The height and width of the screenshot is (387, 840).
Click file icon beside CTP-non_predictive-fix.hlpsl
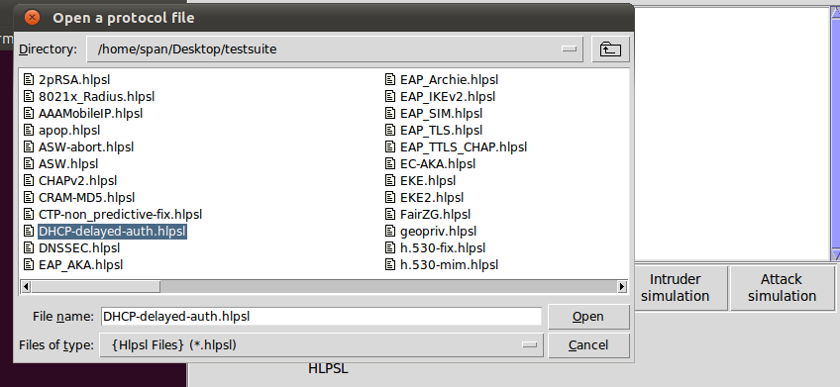[x=29, y=215]
